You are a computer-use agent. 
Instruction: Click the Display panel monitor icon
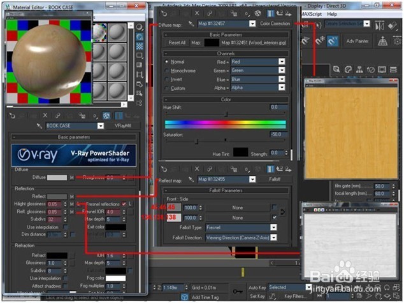click(382, 69)
